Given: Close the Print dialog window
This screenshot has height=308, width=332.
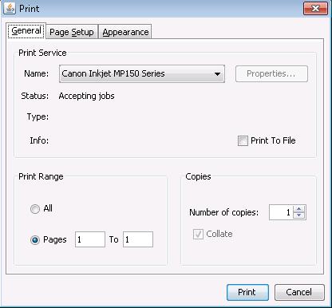Looking at the screenshot, I should (315, 9).
